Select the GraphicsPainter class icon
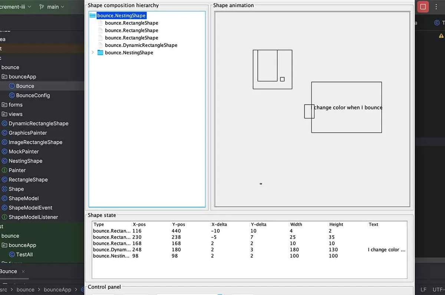The image size is (445, 295). (x=4, y=133)
